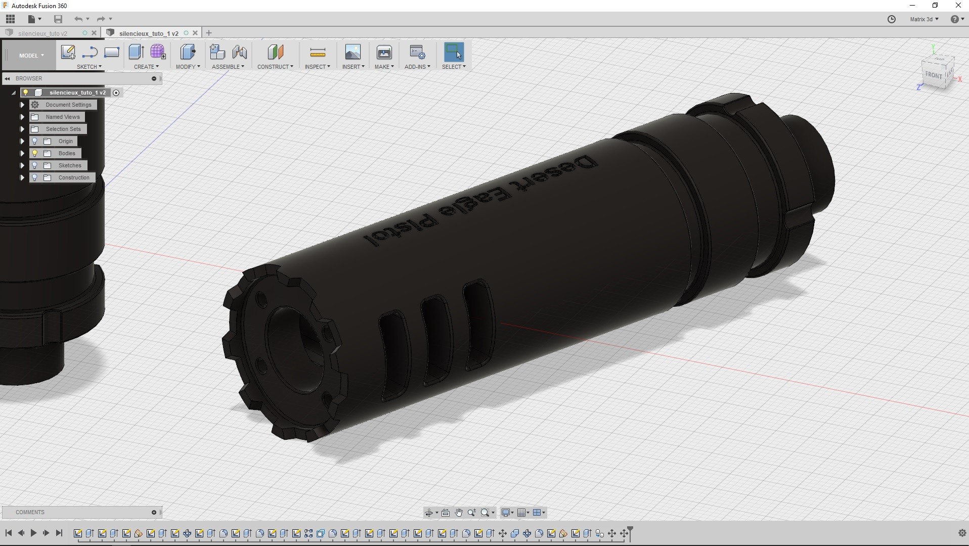
Task: Select the Line sketch tool
Action: pyautogui.click(x=90, y=52)
